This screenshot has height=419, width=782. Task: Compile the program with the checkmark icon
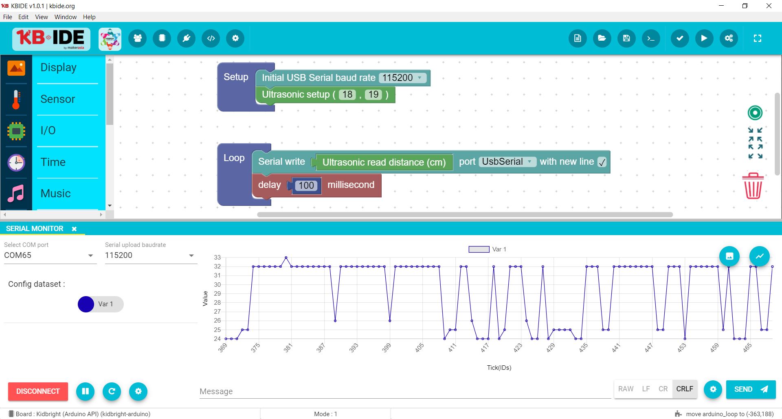[x=680, y=38]
